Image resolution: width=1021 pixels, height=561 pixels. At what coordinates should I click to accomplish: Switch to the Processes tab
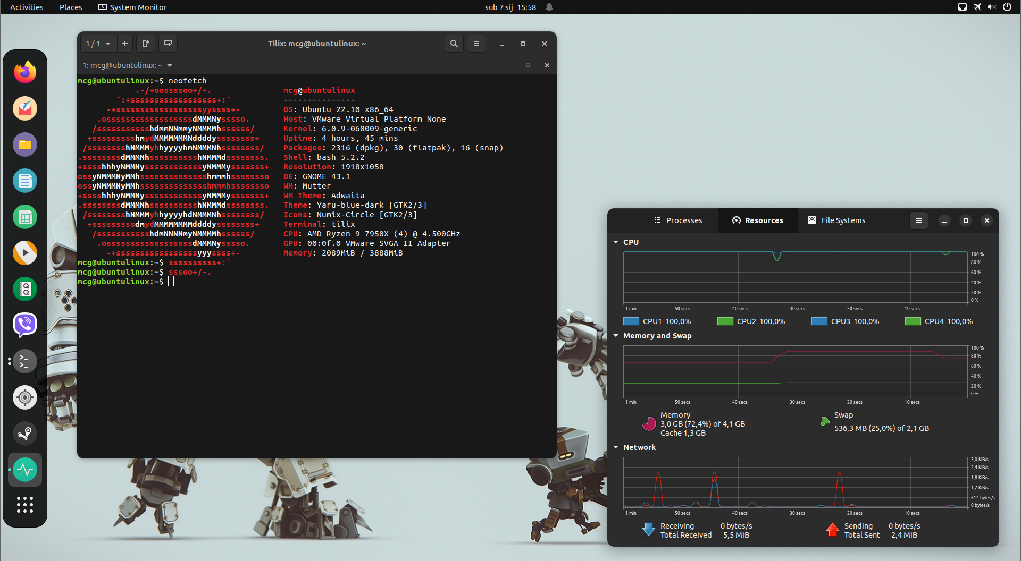[x=678, y=220]
